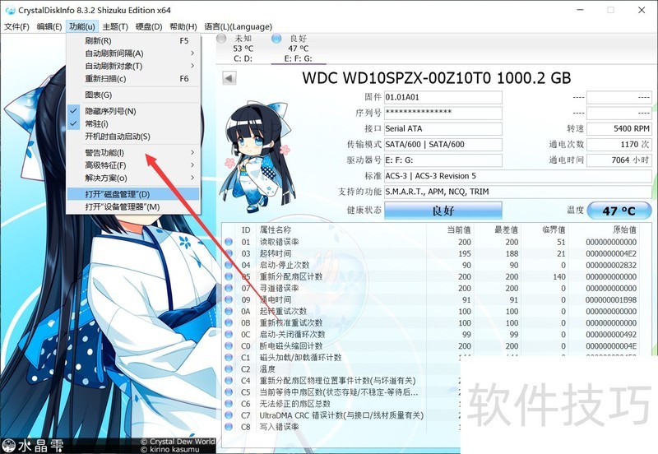Click status circle for attribute C5

click(229, 391)
